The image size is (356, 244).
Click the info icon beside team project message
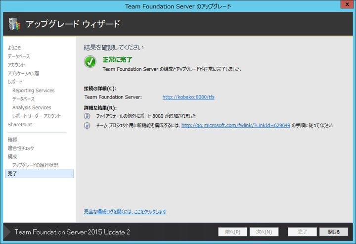coord(87,125)
